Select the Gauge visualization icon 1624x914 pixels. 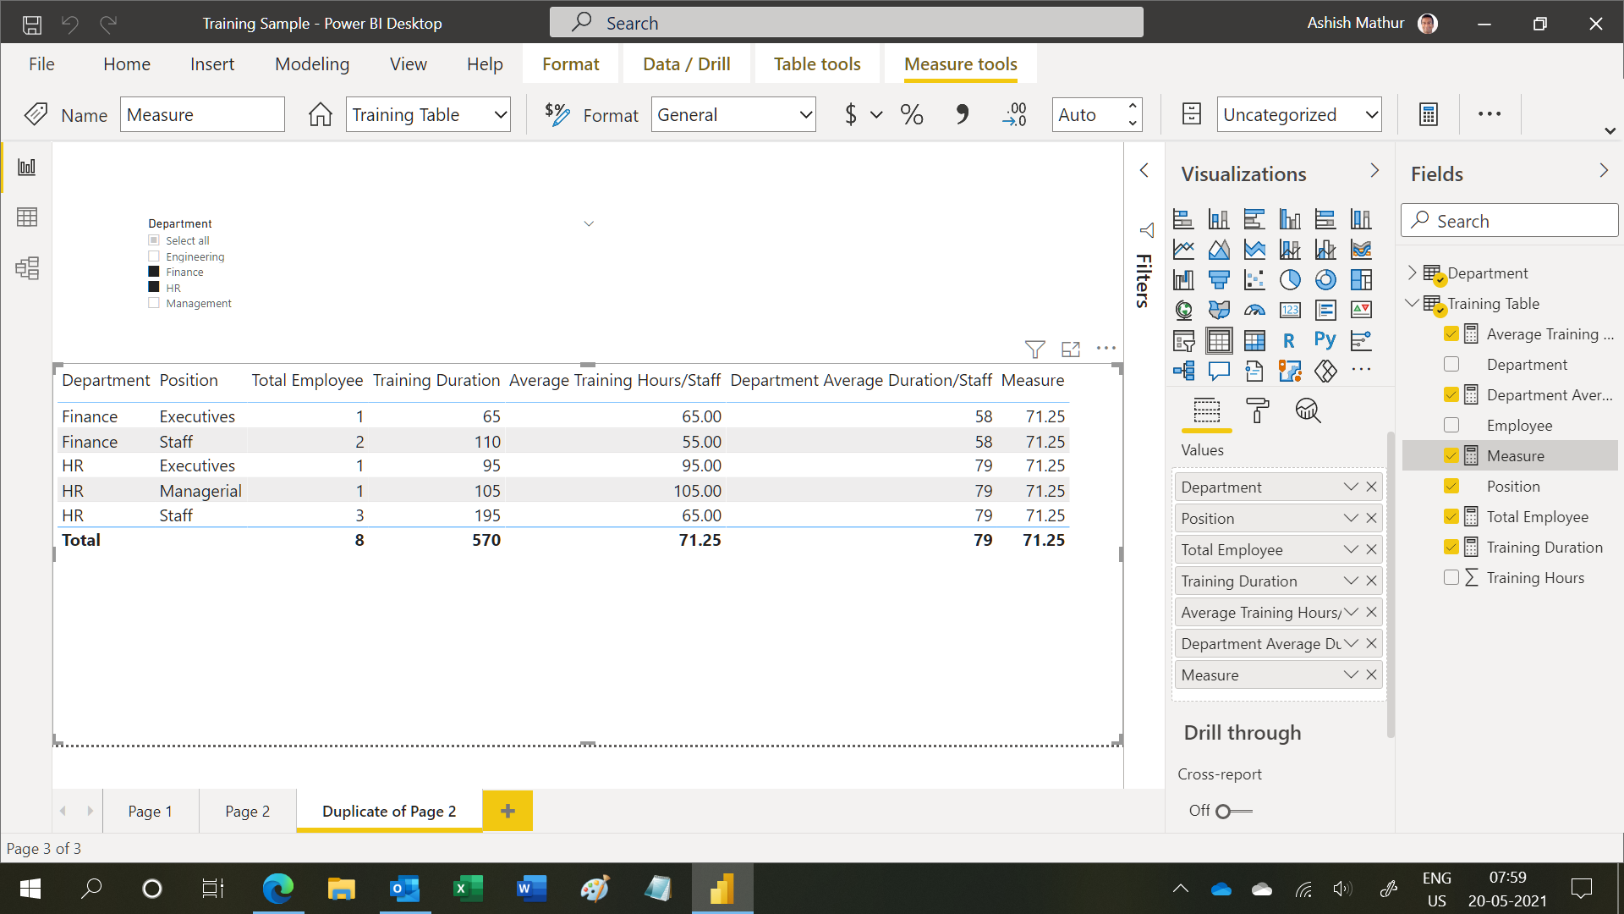[x=1254, y=311]
